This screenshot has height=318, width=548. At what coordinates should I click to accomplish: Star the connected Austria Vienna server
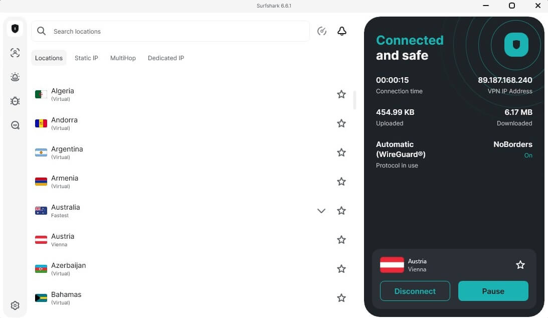point(520,265)
